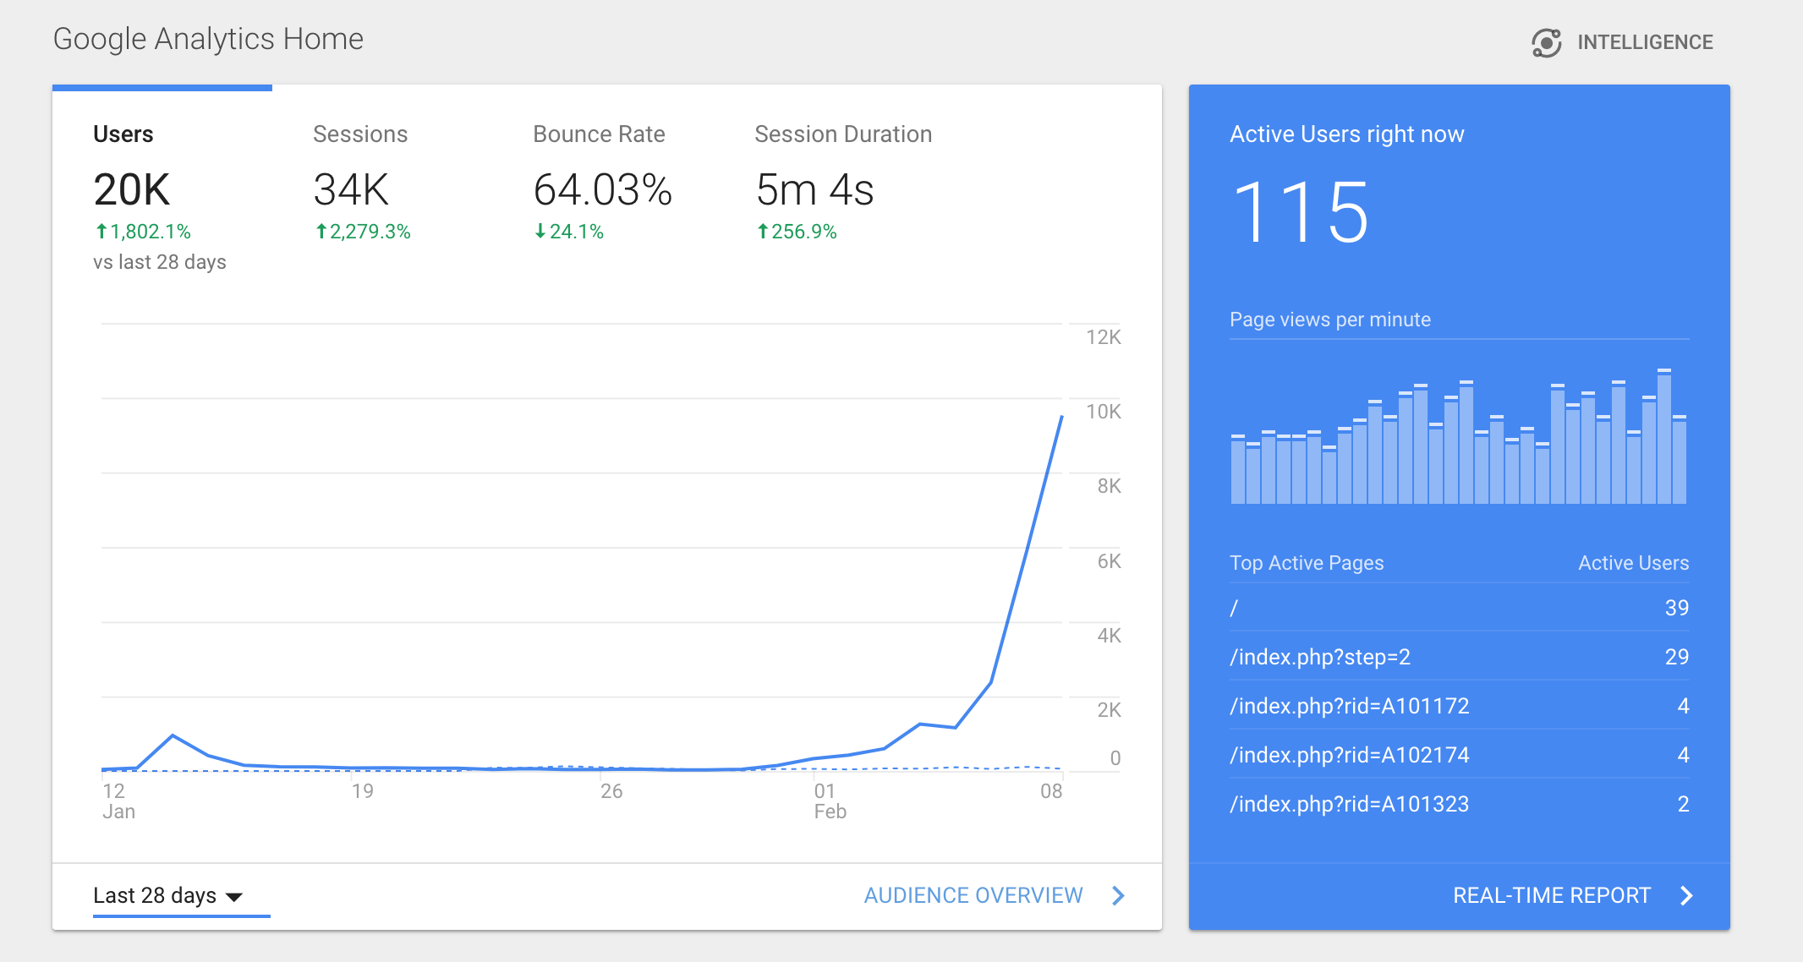Viewport: 1803px width, 962px height.
Task: Click the 29 active users value
Action: pyautogui.click(x=1676, y=657)
